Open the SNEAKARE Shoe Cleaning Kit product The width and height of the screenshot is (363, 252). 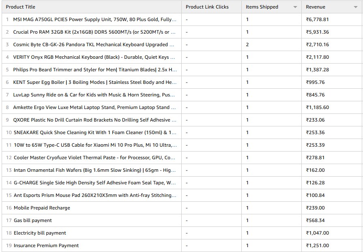(x=95, y=132)
